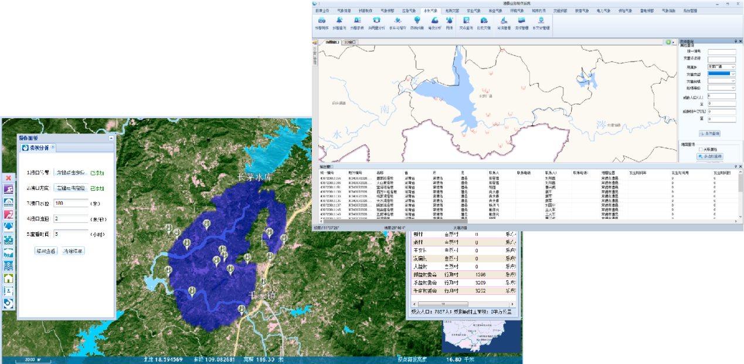Click the 条件查询 search button
Image resolution: width=744 pixels, height=364 pixels.
pos(709,133)
